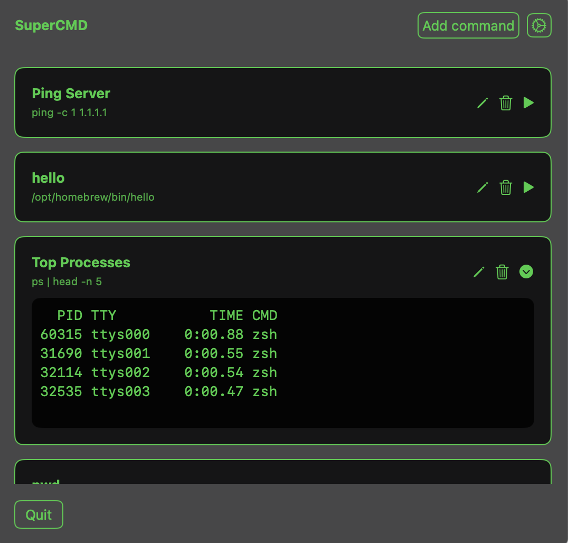The height and width of the screenshot is (543, 568).
Task: Click the Add command button
Action: (468, 25)
